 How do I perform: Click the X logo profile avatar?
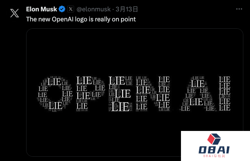pos(14,14)
